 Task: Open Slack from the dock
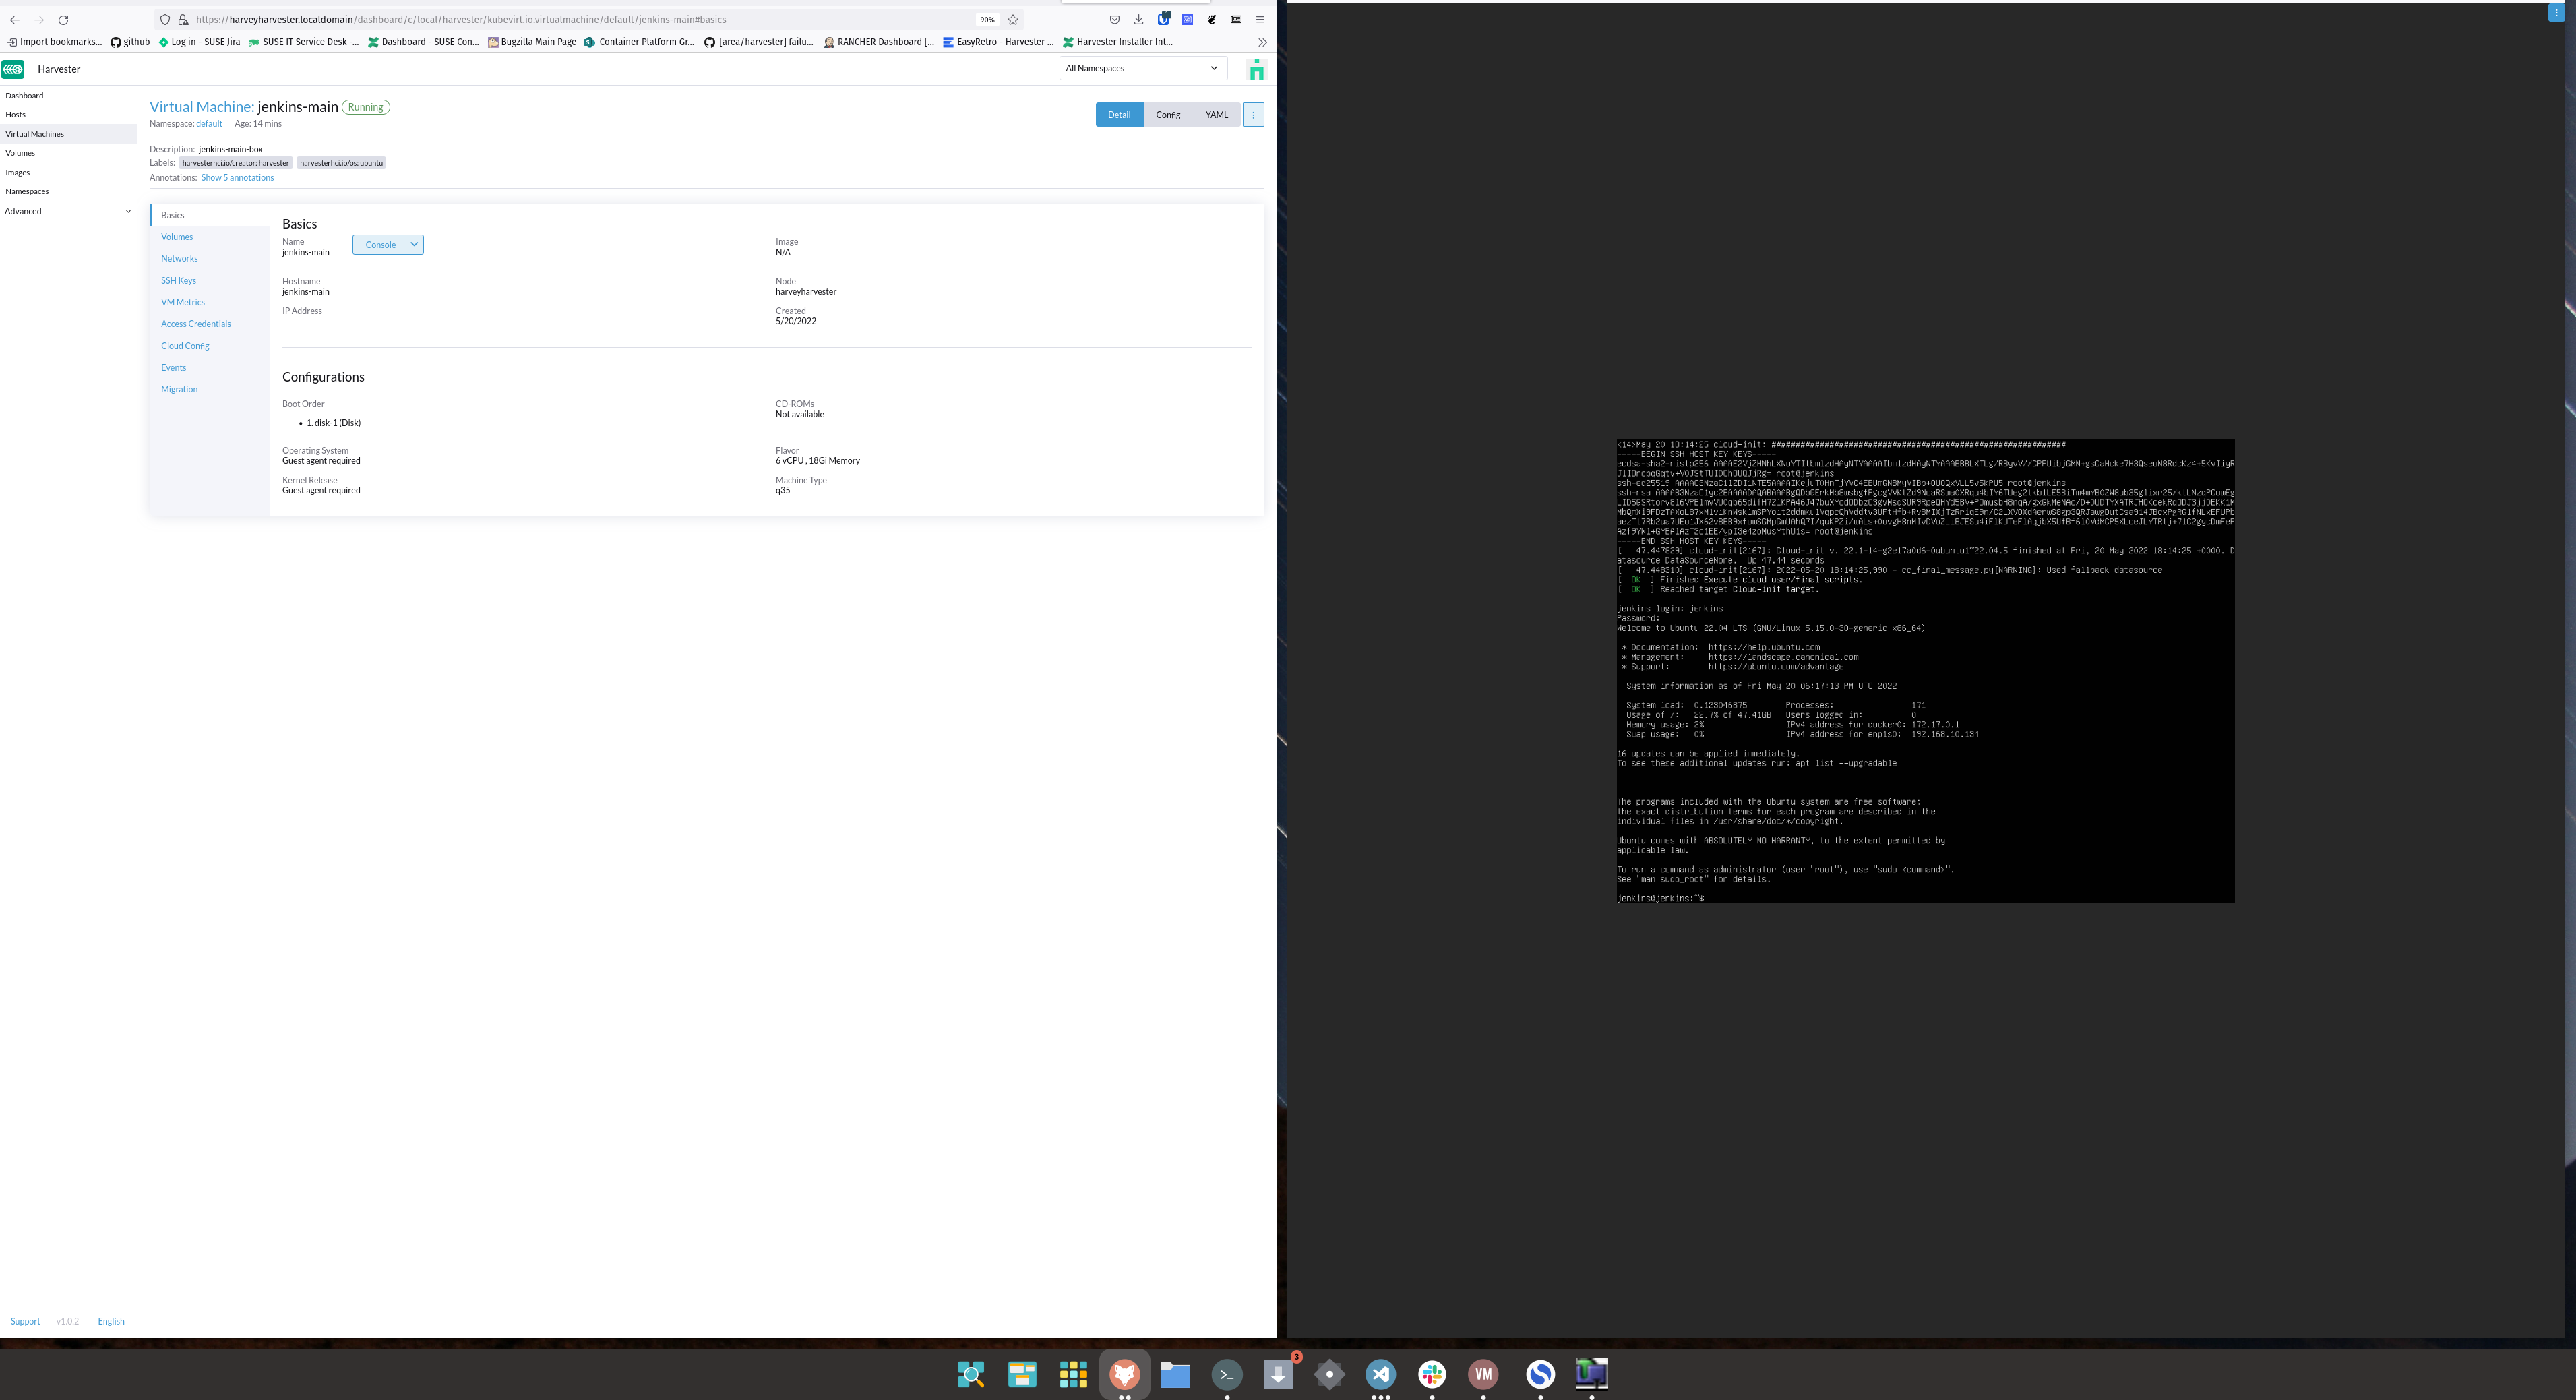click(1432, 1375)
